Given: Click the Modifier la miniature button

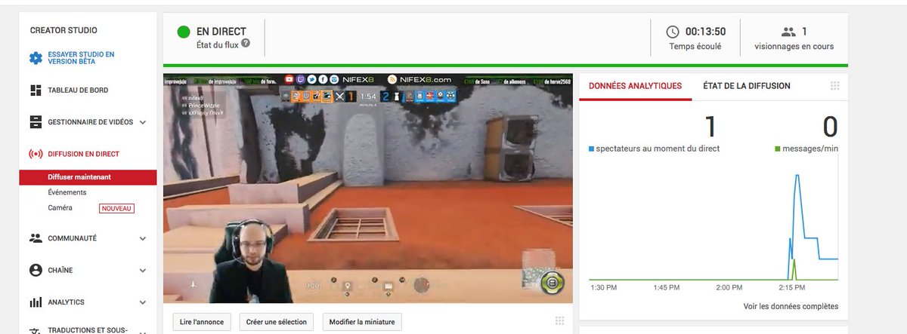Looking at the screenshot, I should coord(362,322).
